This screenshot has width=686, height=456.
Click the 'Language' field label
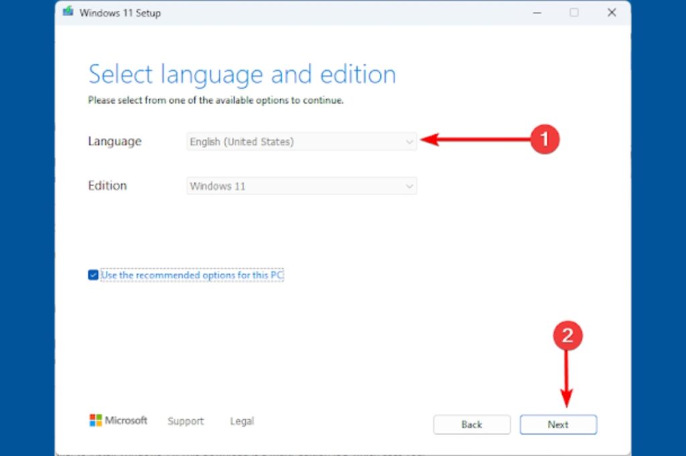click(x=115, y=141)
